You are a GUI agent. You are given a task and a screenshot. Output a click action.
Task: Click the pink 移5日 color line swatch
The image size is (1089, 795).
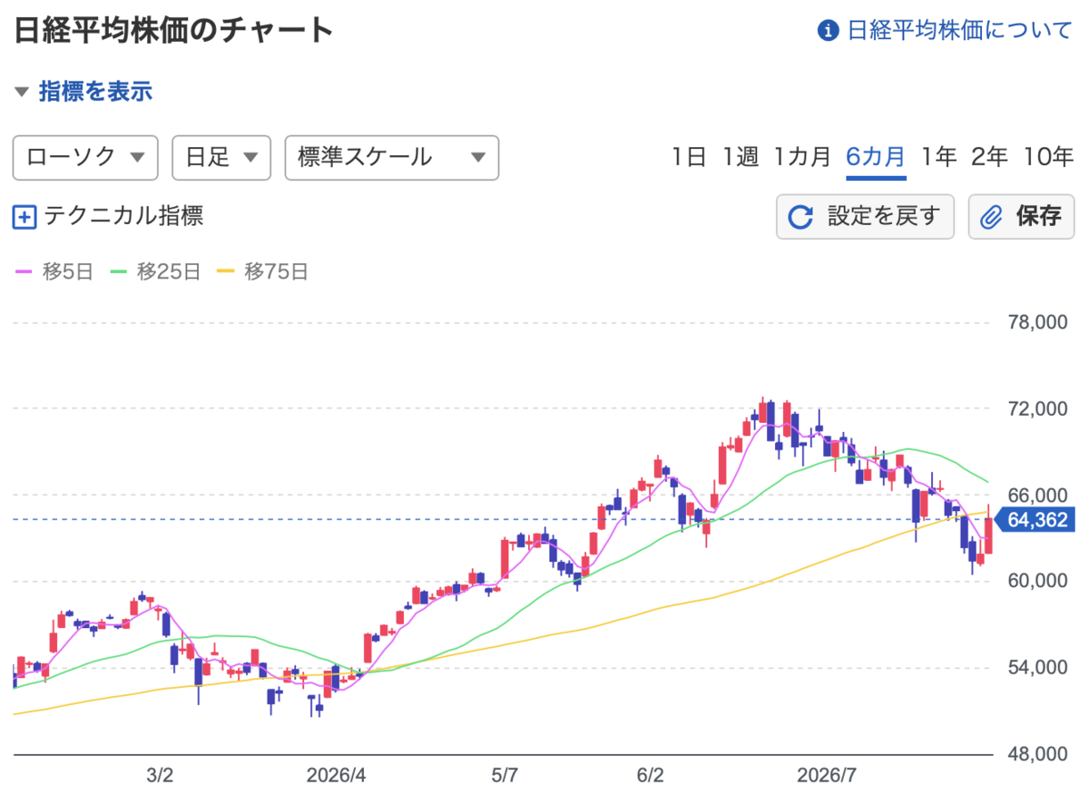(24, 270)
